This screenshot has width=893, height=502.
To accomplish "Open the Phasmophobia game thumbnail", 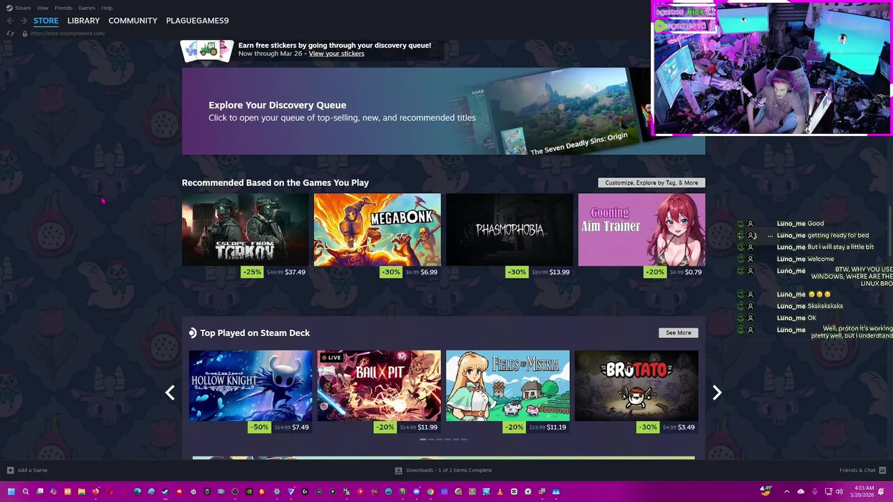I will click(x=509, y=229).
